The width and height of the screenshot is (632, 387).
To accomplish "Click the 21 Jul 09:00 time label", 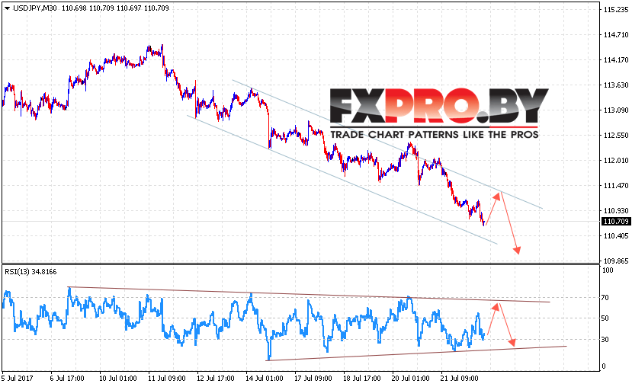I will coord(459,379).
